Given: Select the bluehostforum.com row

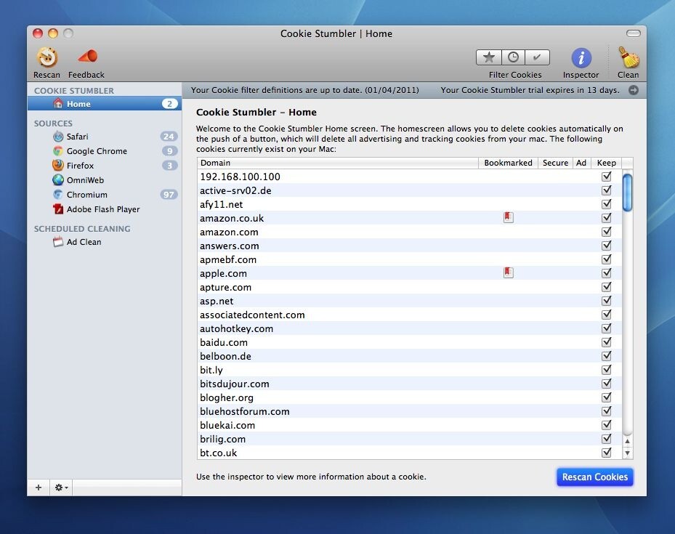Looking at the screenshot, I should 409,411.
